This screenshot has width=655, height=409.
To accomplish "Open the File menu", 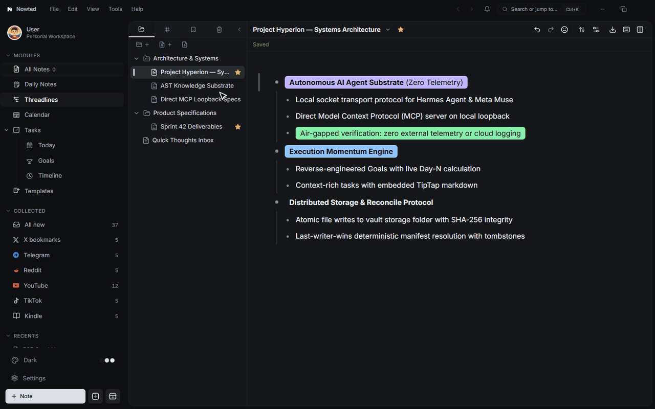I will (x=54, y=9).
